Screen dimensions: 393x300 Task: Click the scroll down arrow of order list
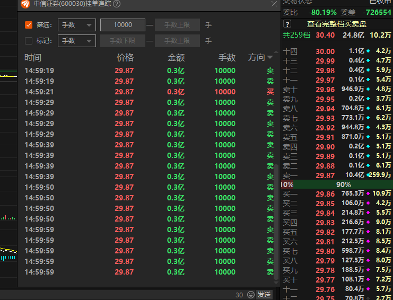coord(276,283)
